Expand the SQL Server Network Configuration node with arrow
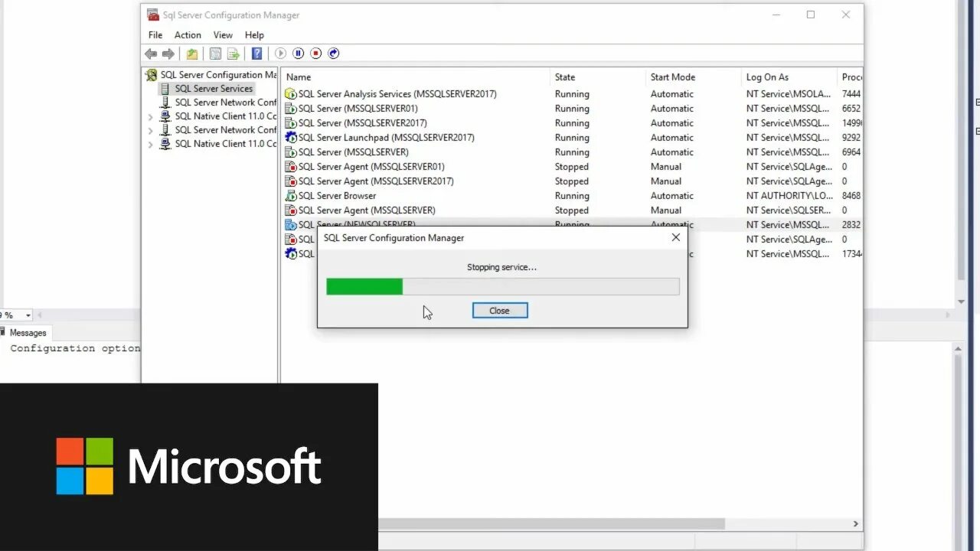This screenshot has width=980, height=551. [151, 131]
